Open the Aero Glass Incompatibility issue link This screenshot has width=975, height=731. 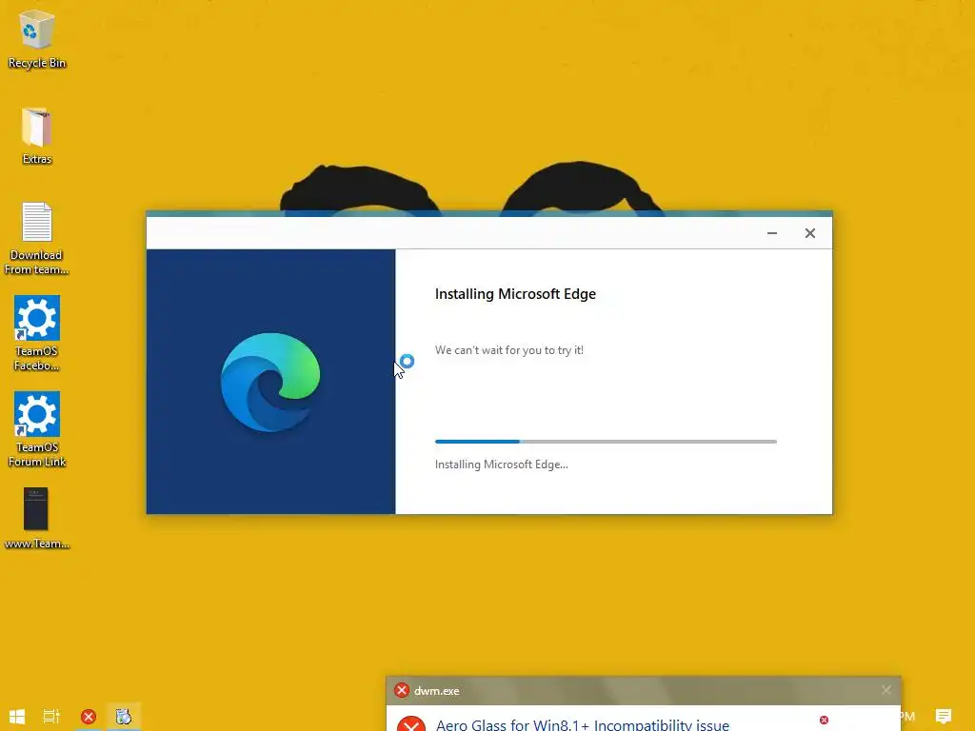coord(582,724)
